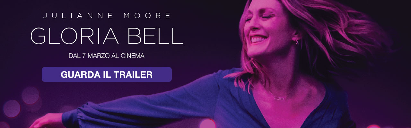Click the woman's hoop earring
Screen dimensions: 411x128
tap(297, 42)
